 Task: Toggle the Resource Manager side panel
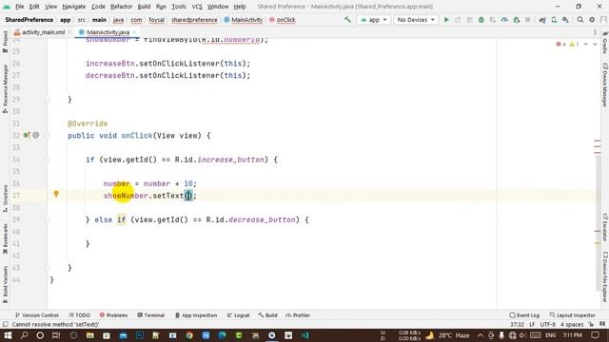click(5, 88)
